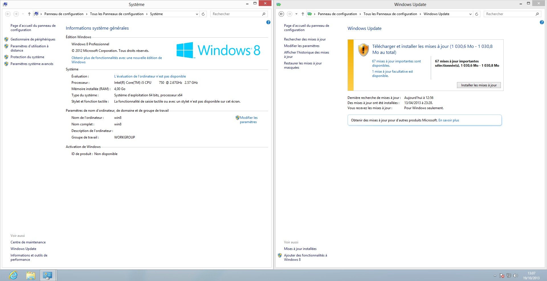Expand chevron after Panneau de configuration in Système
This screenshot has width=547, height=281.
click(x=87, y=14)
